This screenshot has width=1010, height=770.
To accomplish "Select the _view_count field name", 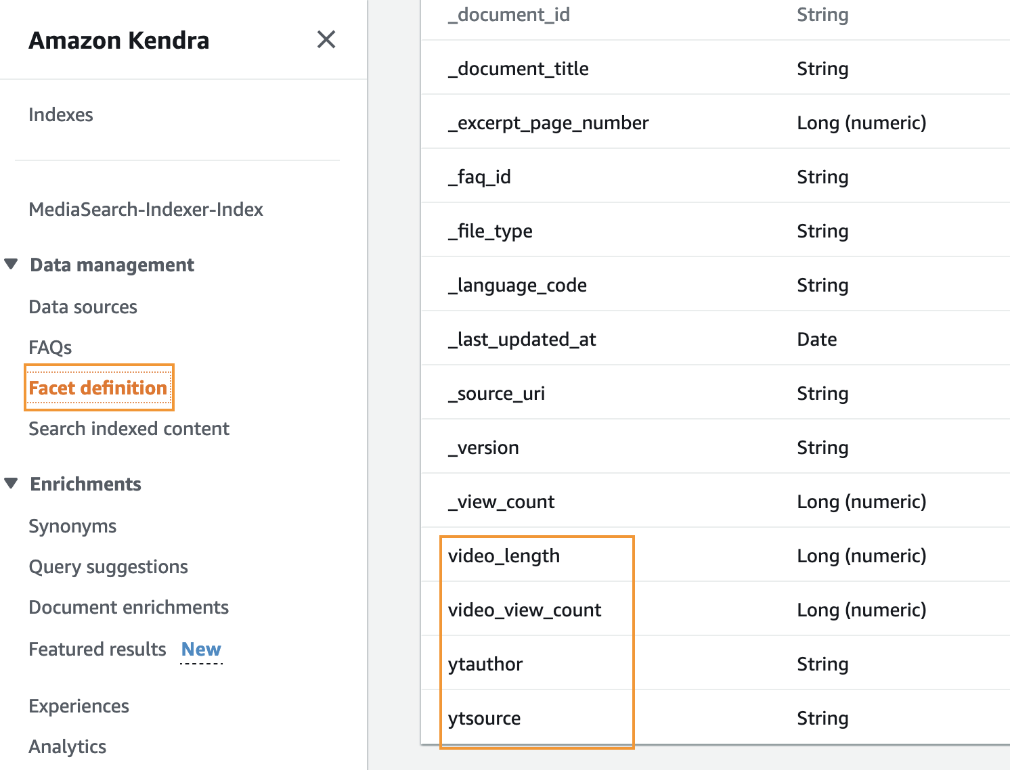I will click(x=501, y=502).
